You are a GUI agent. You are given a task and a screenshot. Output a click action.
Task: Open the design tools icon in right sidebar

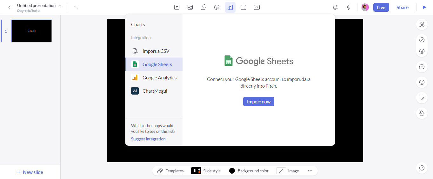coord(422,24)
